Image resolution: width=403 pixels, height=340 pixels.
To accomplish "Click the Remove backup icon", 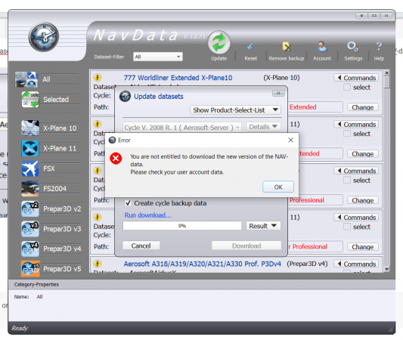I will (287, 47).
